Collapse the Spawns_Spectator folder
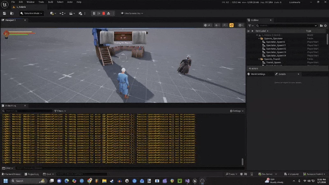Viewport: 329px width, 185px height. pyautogui.click(x=259, y=38)
